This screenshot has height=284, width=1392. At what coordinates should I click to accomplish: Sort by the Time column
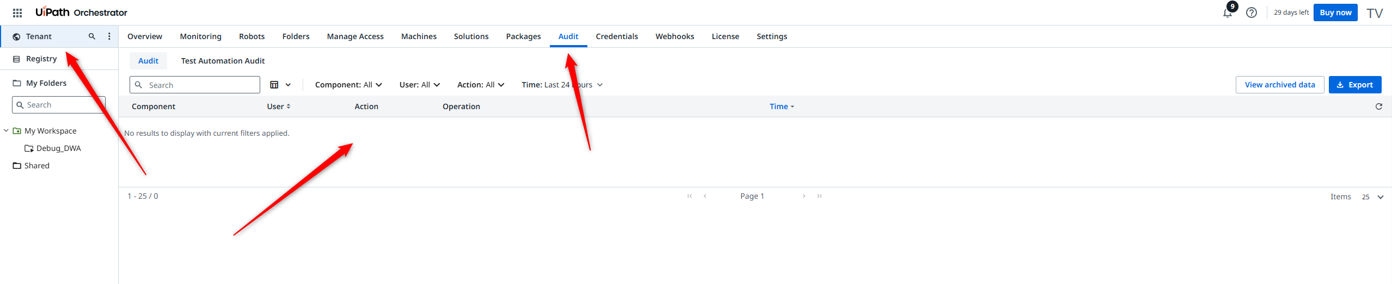[782, 106]
